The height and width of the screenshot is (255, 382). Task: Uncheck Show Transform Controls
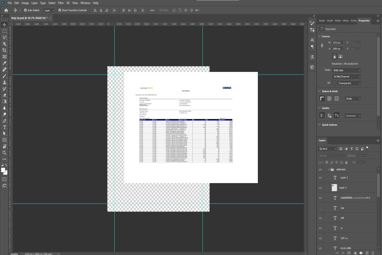pyautogui.click(x=60, y=10)
